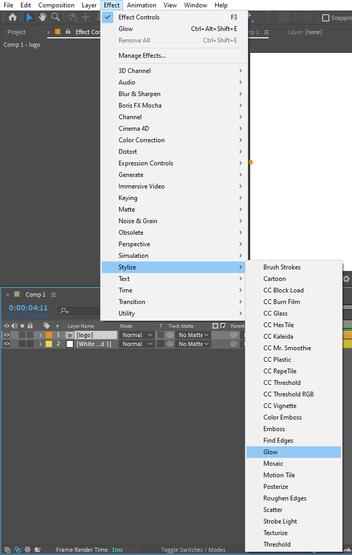Click the pick whip spiral on logo layer
The width and height of the screenshot is (352, 555).
pos(233,334)
